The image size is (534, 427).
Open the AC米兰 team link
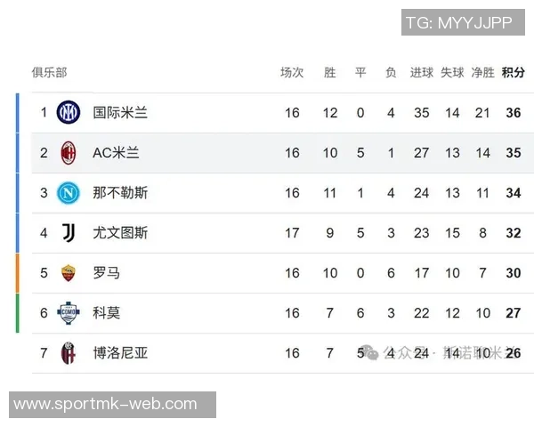(116, 153)
